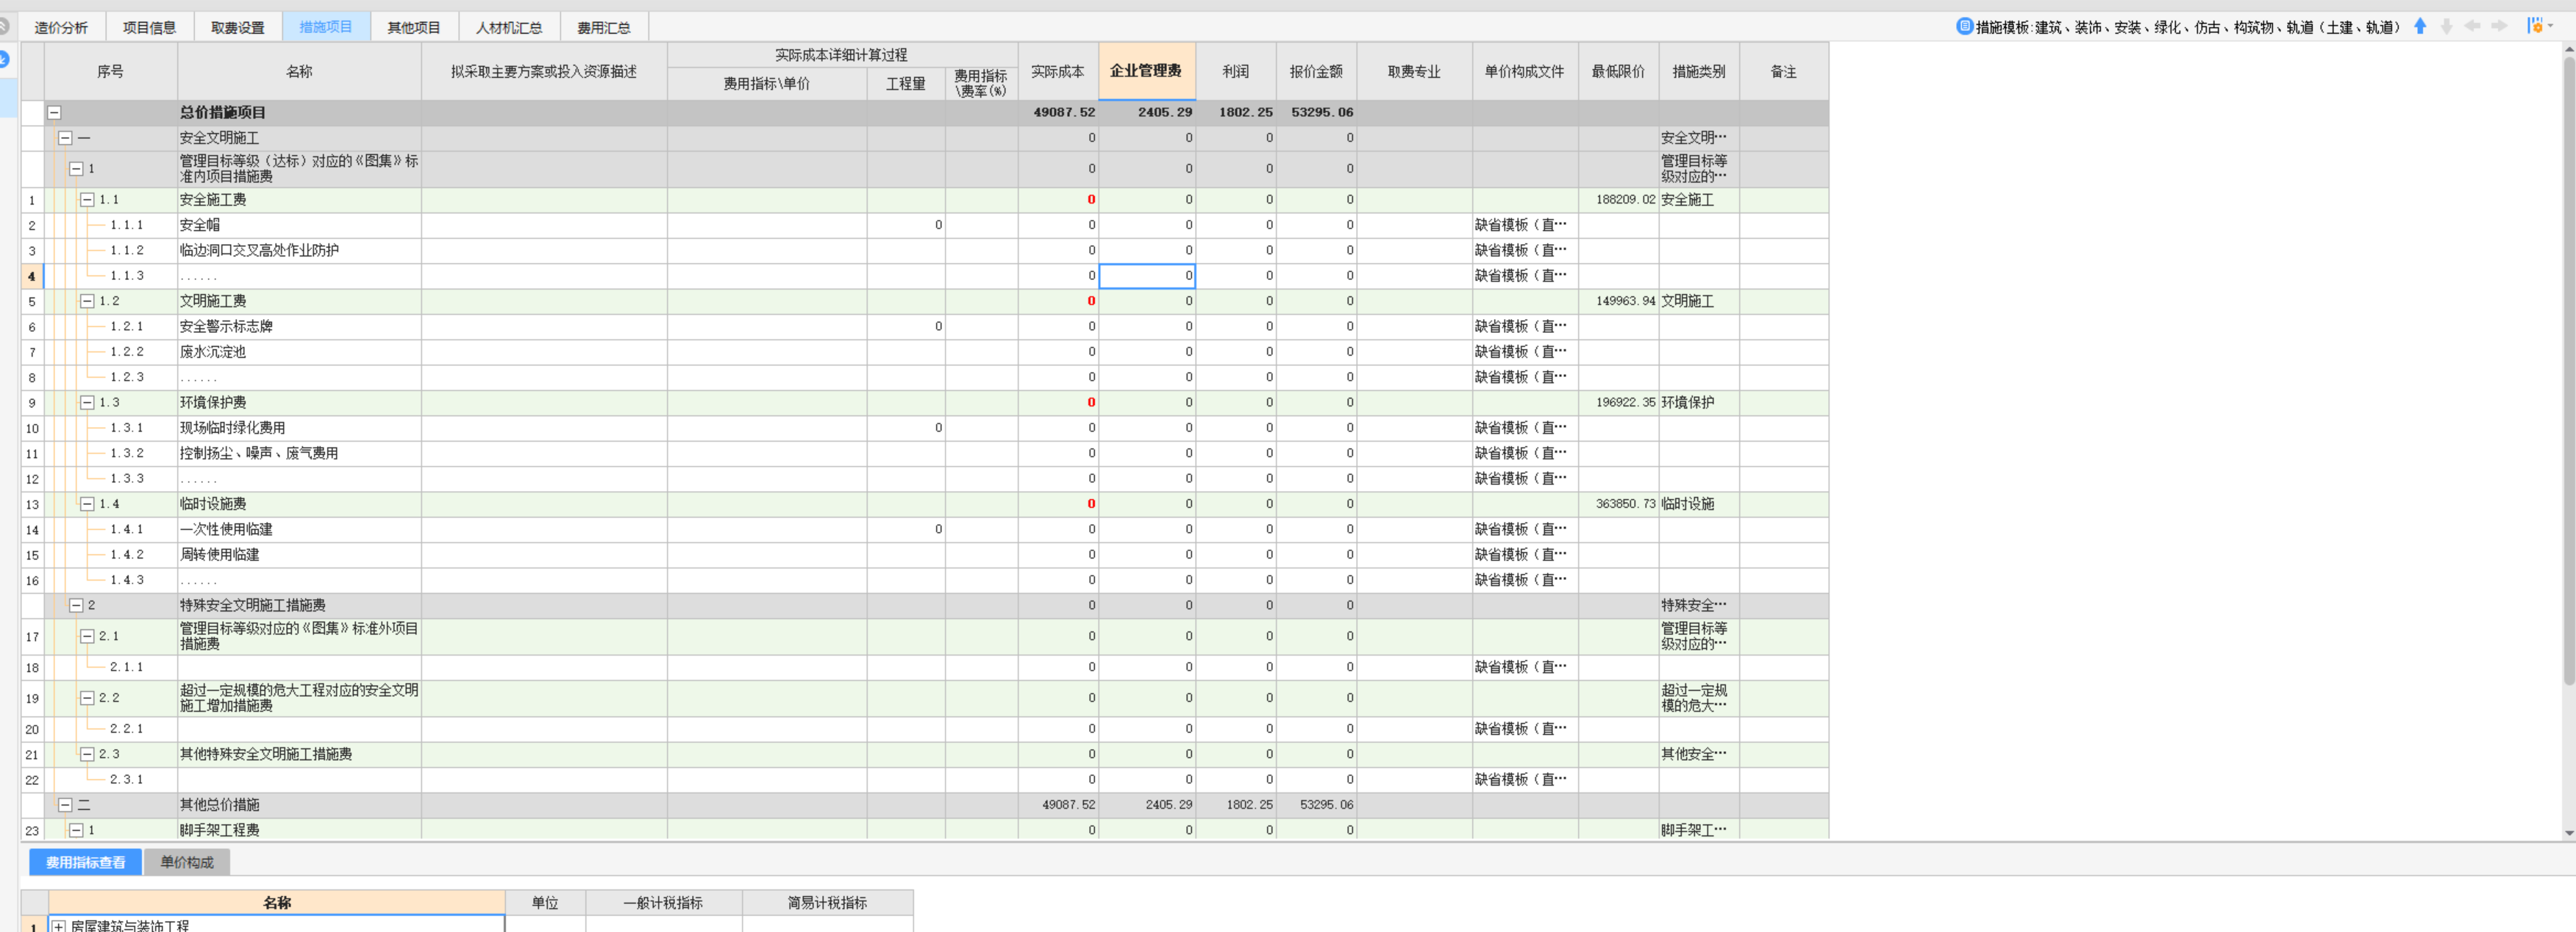Collapse the 脚手架工程费 row
The height and width of the screenshot is (932, 2576).
pos(76,830)
